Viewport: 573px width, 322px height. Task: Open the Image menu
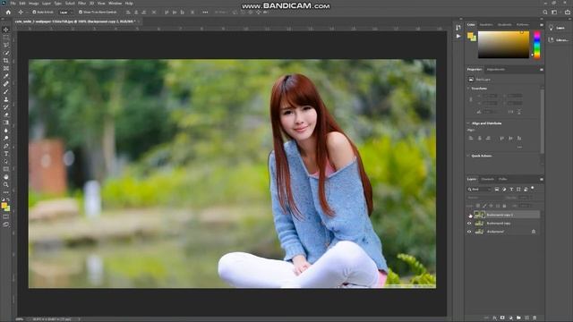click(33, 4)
